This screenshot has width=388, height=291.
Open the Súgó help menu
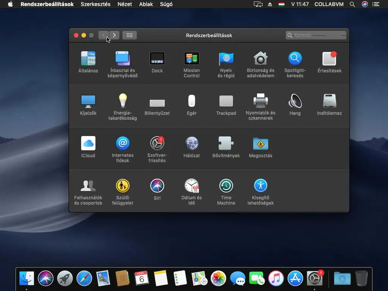(x=166, y=4)
